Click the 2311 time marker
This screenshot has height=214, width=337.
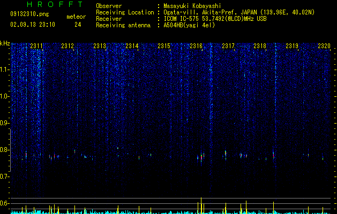[x=36, y=46]
